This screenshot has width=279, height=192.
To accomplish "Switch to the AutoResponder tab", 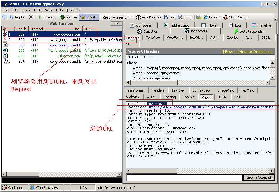I will pos(249,31).
